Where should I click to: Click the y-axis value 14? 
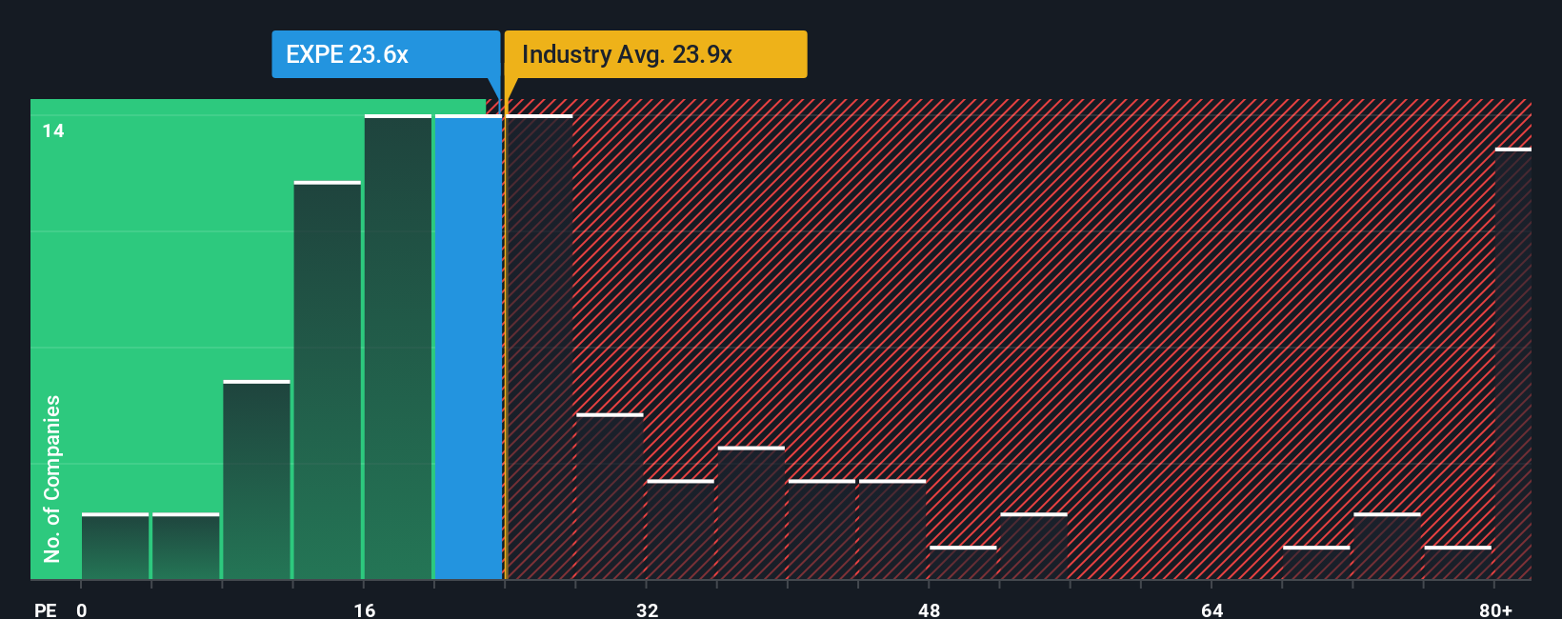coord(53,130)
